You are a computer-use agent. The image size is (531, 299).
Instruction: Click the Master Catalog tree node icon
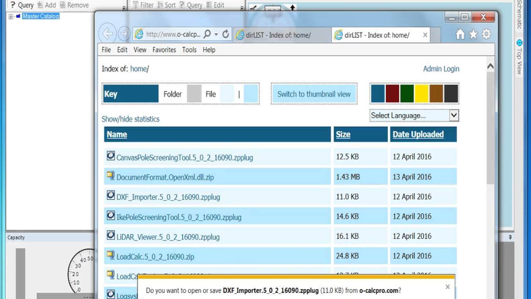click(x=18, y=16)
